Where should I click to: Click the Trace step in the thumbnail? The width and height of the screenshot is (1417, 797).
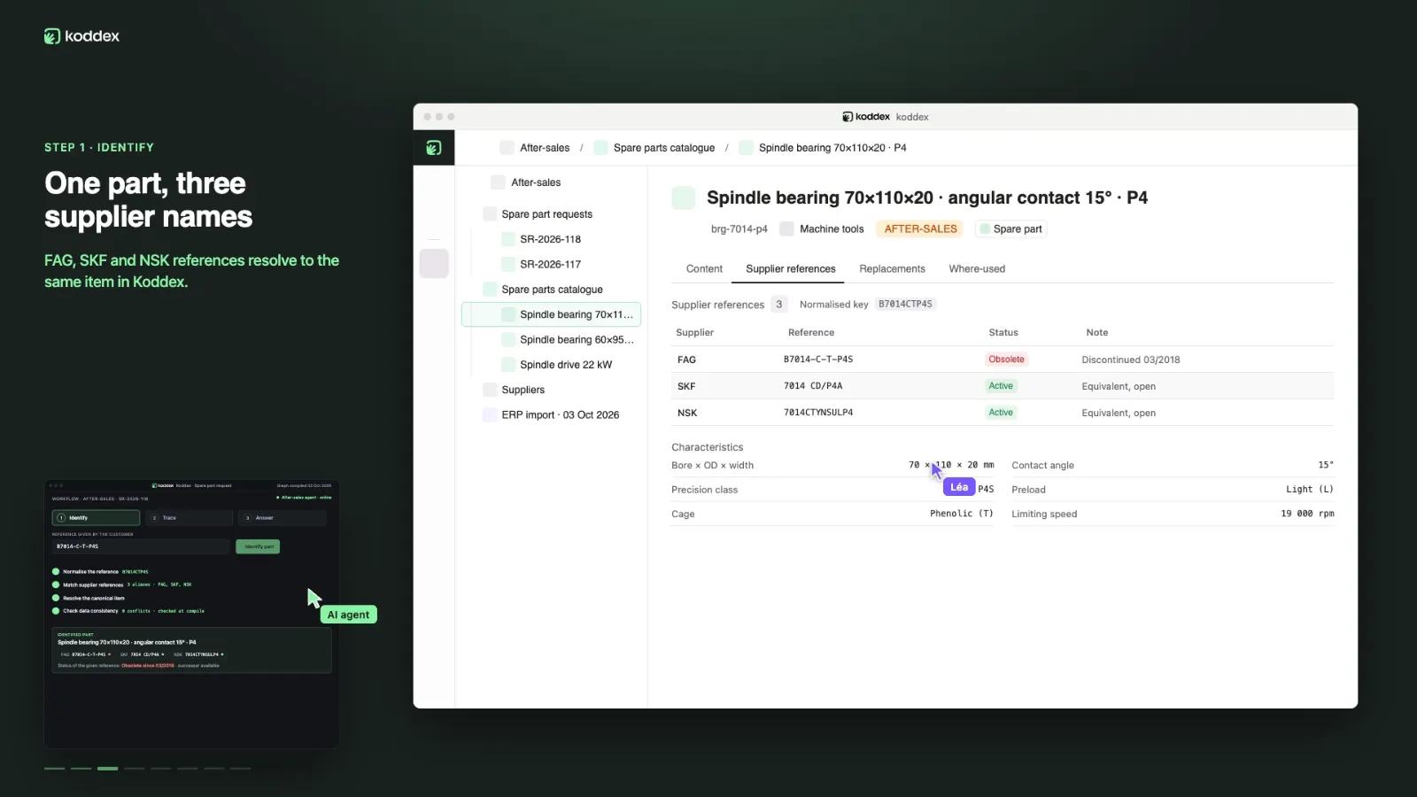(x=190, y=518)
